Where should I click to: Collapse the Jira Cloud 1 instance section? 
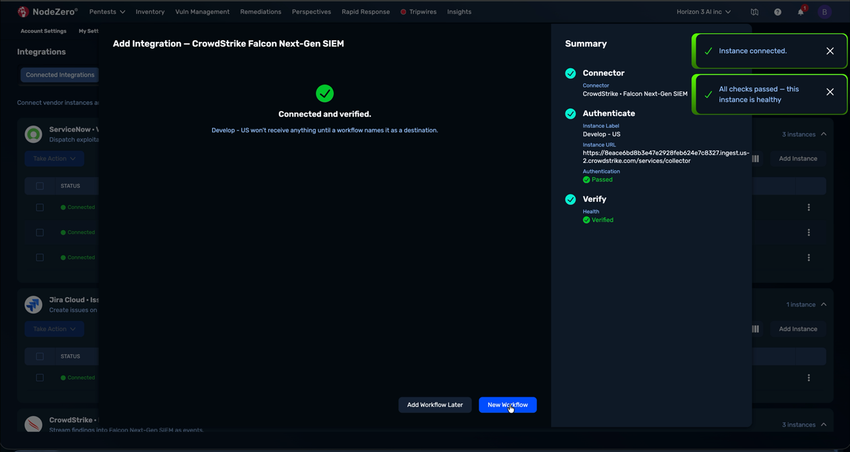(x=823, y=305)
